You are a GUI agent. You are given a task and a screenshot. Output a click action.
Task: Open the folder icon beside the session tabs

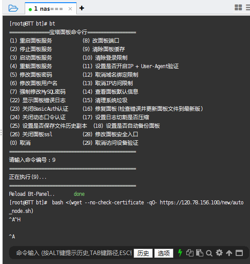tap(13, 8)
